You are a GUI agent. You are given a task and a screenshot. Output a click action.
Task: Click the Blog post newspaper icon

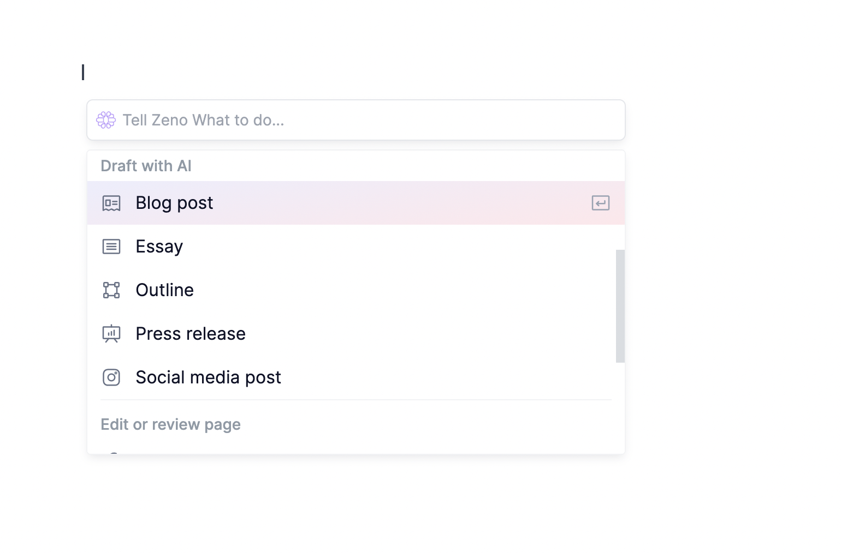(x=111, y=203)
